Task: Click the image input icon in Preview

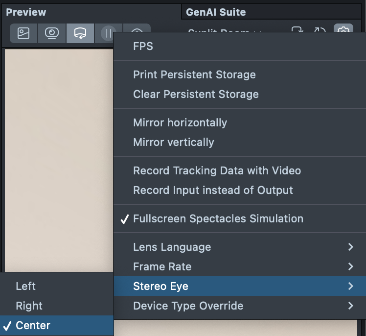Action: 23,33
